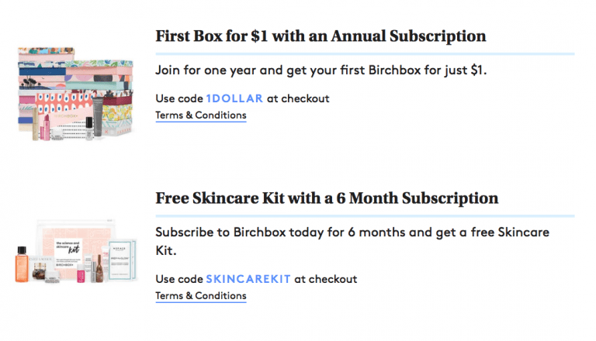Click the "First Box for $1" heading
This screenshot has height=341, width=596.
[x=321, y=36]
